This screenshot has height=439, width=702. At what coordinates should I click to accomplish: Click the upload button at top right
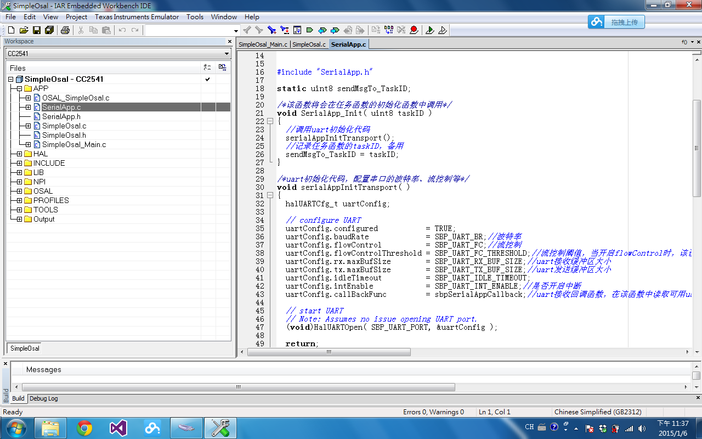[x=616, y=22]
